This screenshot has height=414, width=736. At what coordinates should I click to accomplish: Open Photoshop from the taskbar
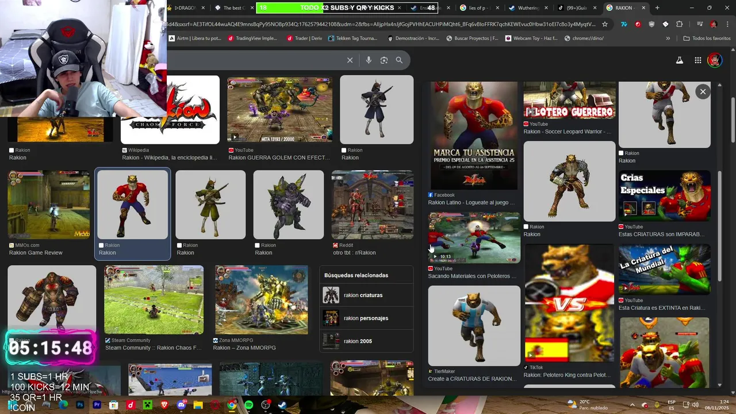pos(80,405)
